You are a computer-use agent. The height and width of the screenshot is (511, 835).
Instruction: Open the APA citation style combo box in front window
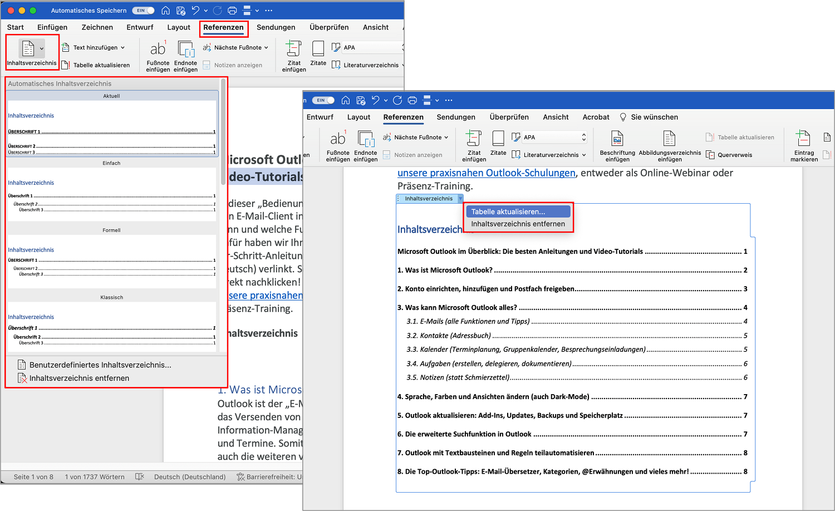coord(555,137)
